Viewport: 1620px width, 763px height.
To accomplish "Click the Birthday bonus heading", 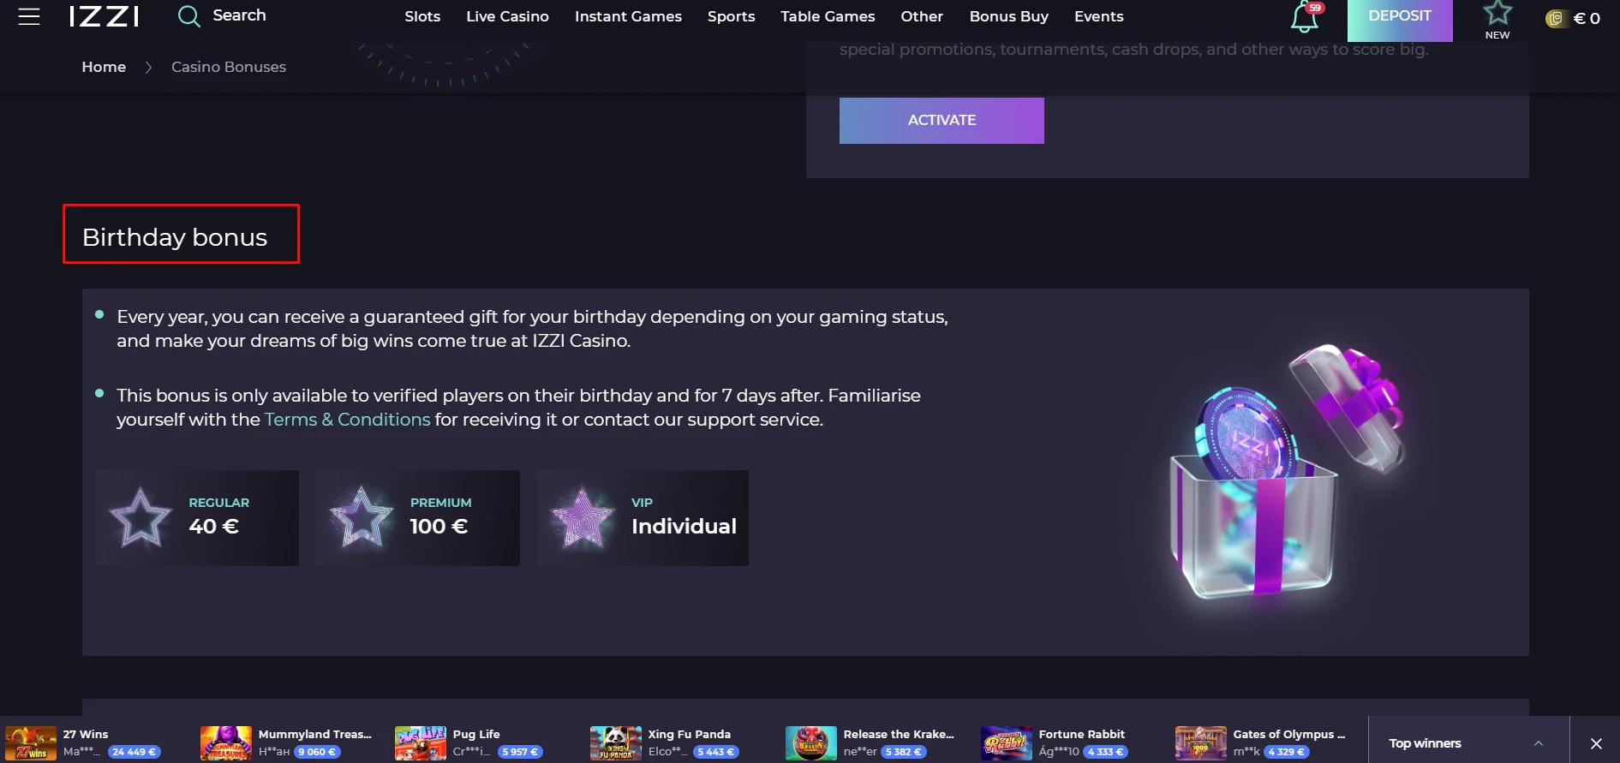I will [175, 237].
